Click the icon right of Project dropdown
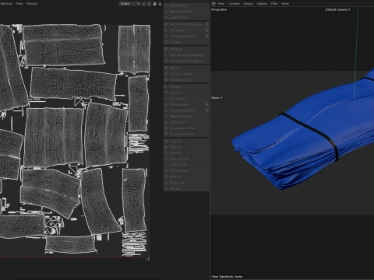The height and width of the screenshot is (280, 374). [x=144, y=4]
